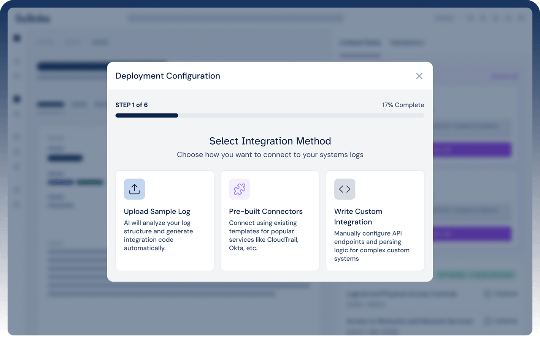The height and width of the screenshot is (343, 540).
Task: Select the Upload Sample Log integration method
Action: [x=165, y=220]
